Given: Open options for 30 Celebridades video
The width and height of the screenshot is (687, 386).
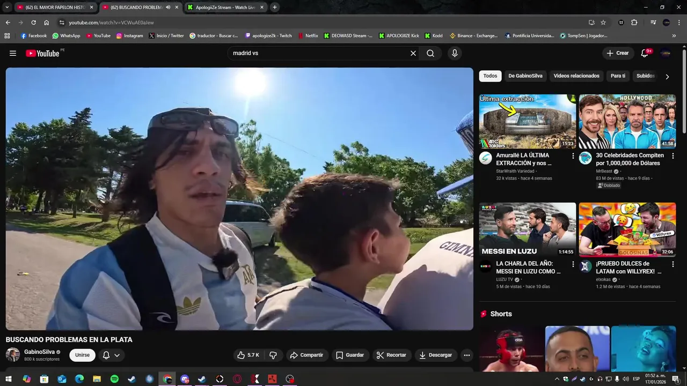Looking at the screenshot, I should 673,156.
